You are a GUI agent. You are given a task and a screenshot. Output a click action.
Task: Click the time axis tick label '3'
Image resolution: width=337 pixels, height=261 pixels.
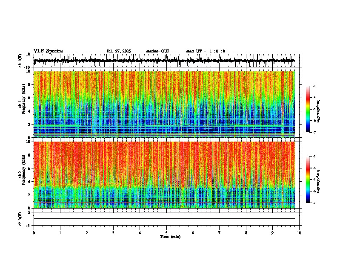pos(113,233)
